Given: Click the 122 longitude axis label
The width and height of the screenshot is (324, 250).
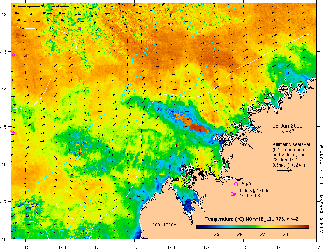Looking at the screenshot, I should [134, 247].
